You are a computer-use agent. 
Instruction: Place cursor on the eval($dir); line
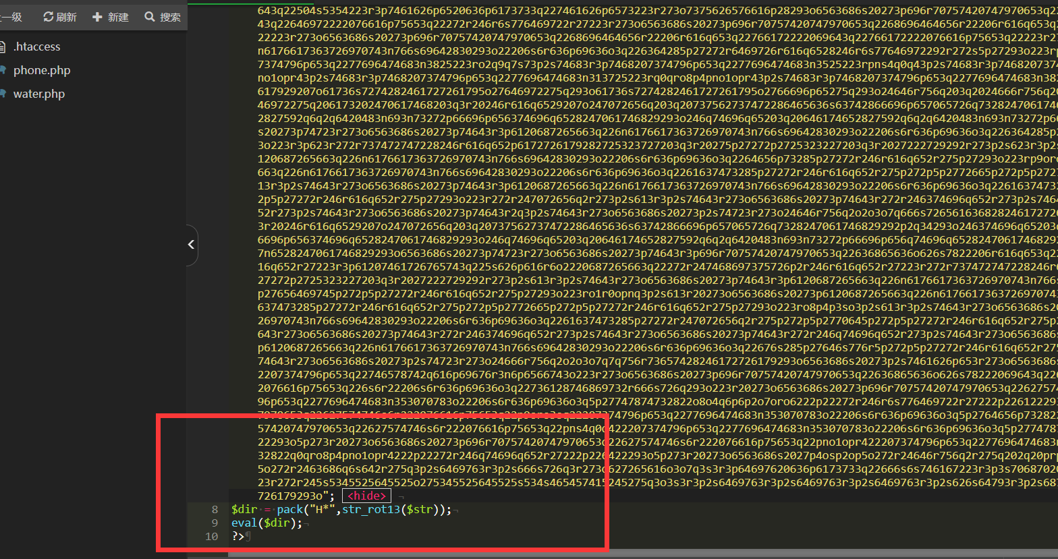[267, 523]
